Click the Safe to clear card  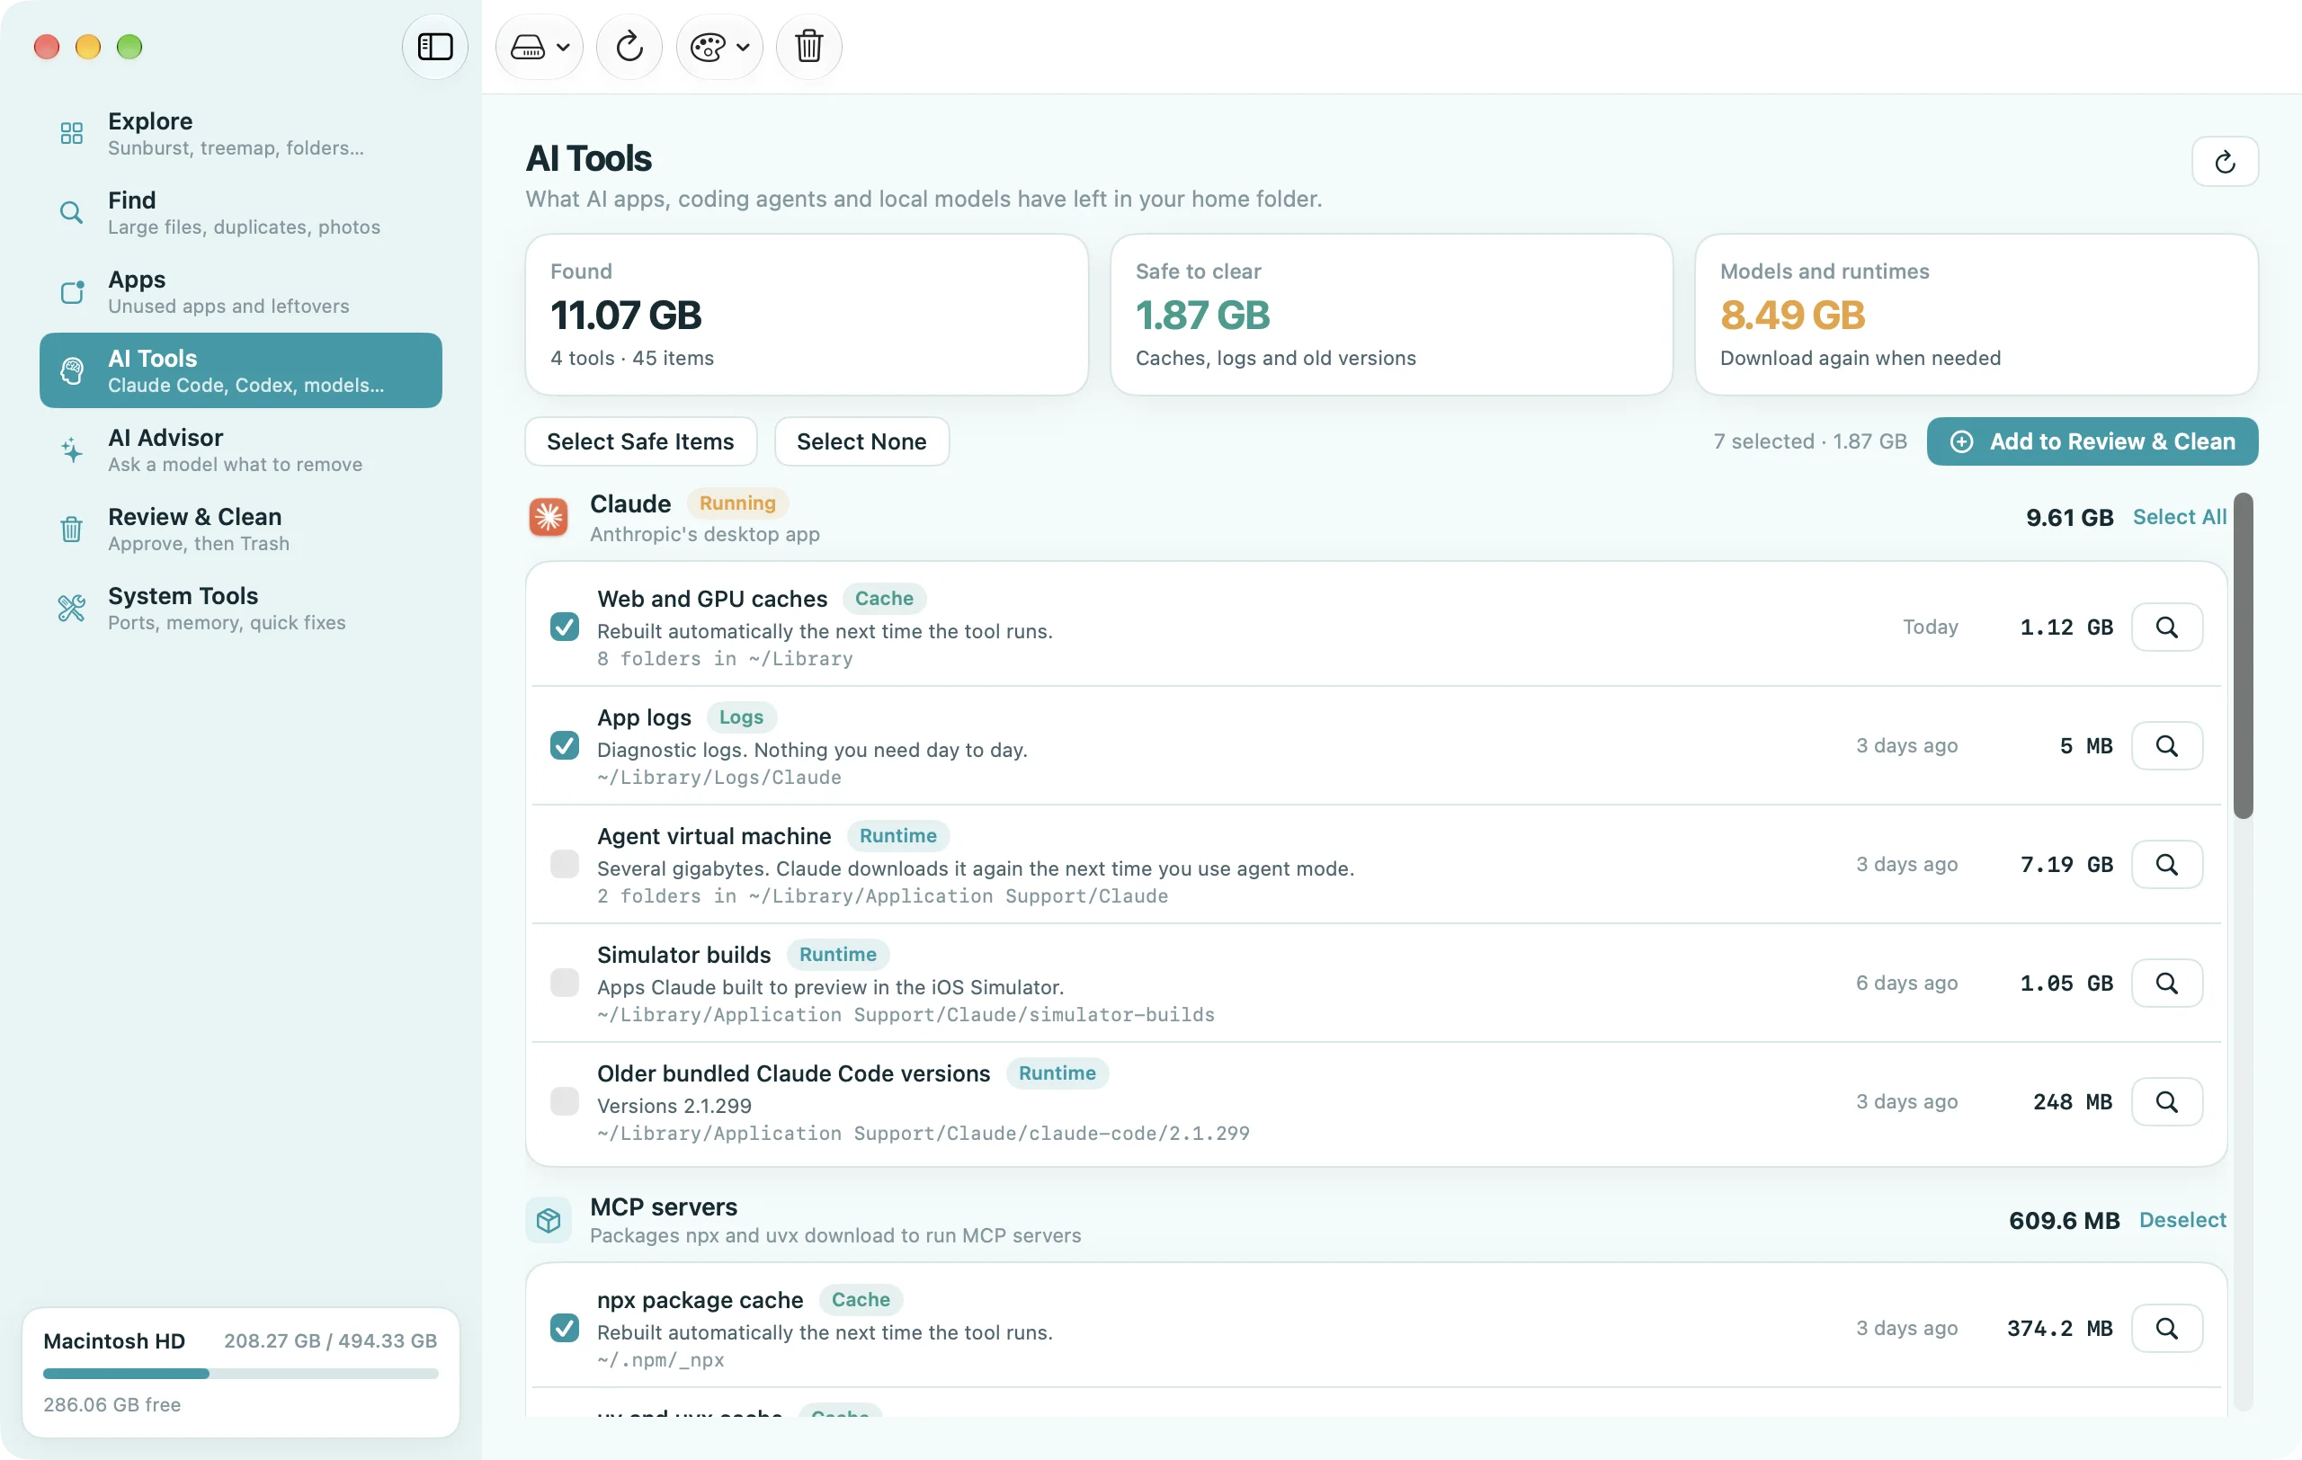pos(1391,315)
